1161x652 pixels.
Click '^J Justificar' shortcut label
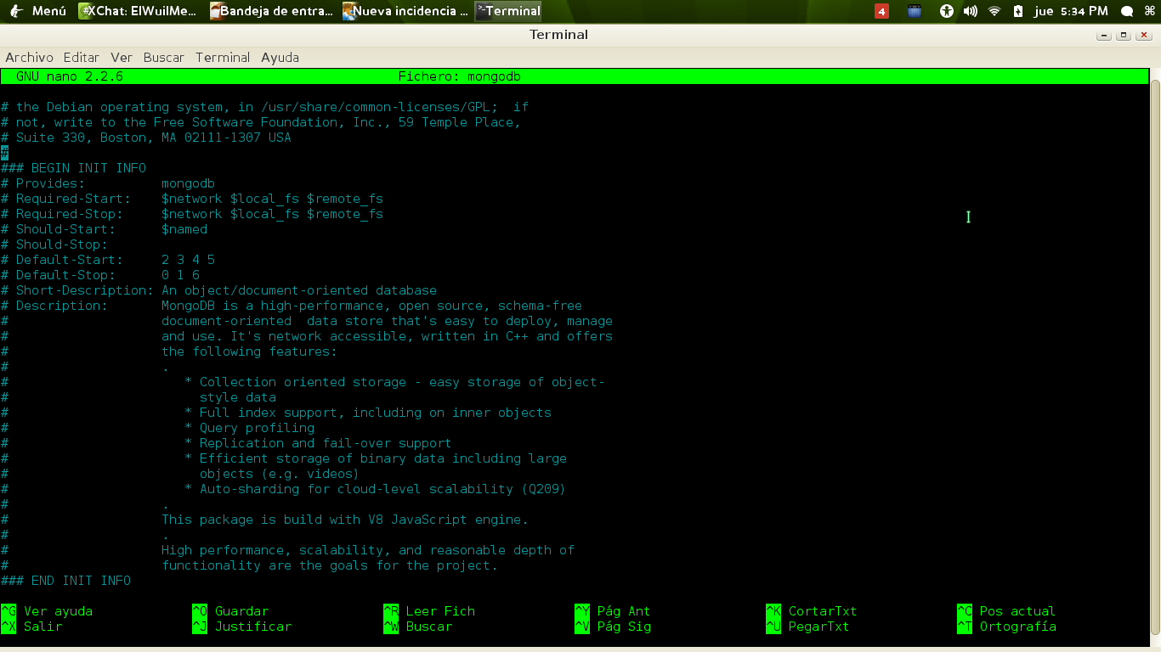[242, 627]
